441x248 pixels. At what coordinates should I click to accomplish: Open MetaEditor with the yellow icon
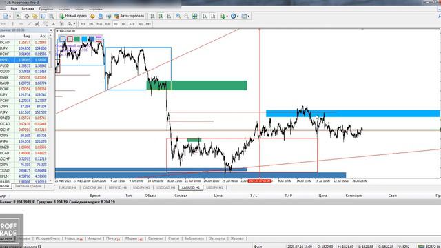point(92,16)
